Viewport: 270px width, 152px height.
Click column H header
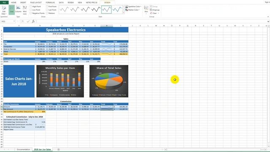click(x=107, y=26)
